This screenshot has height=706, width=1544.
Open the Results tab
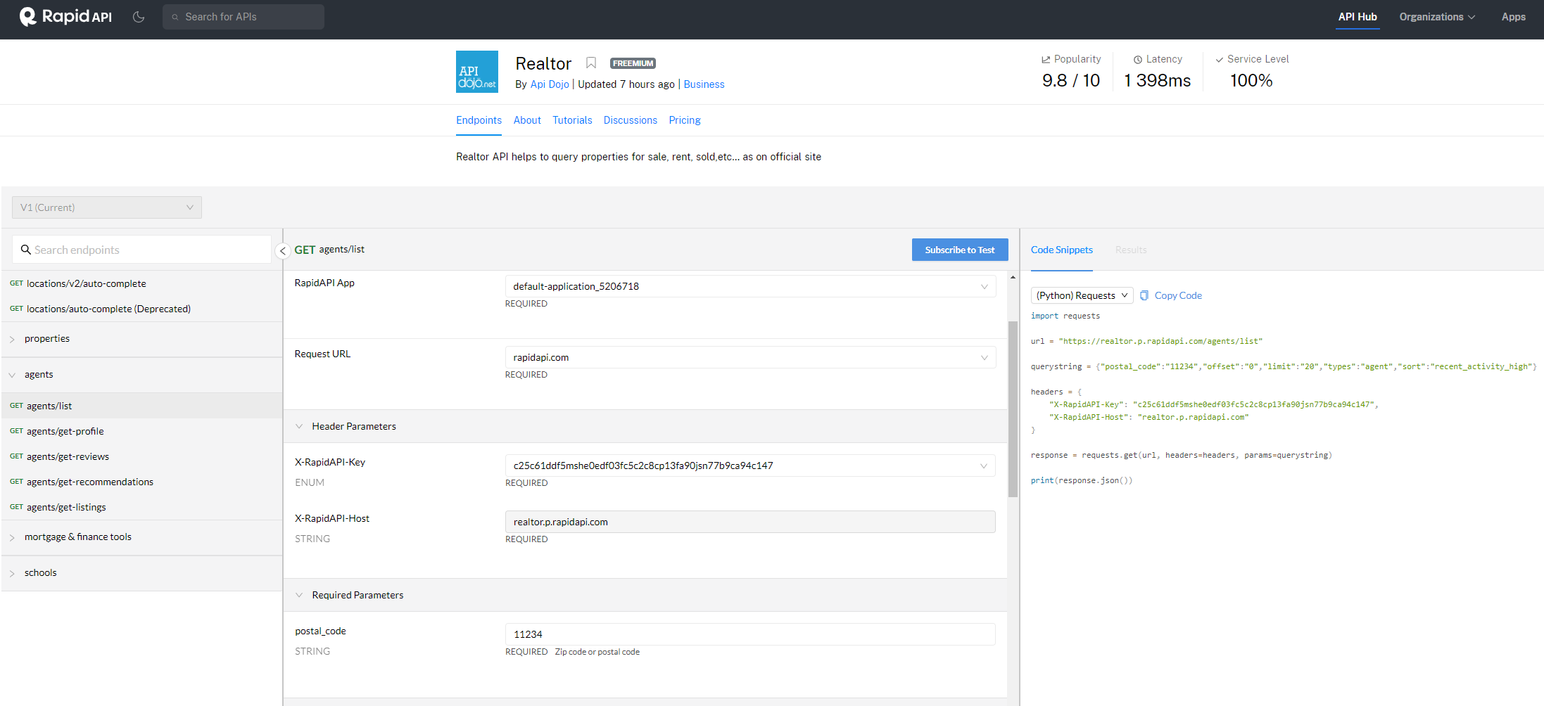(x=1131, y=250)
